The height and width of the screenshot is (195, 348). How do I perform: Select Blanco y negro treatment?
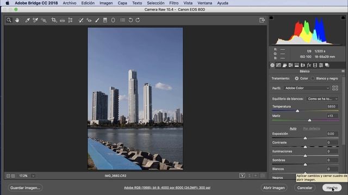[313, 79]
